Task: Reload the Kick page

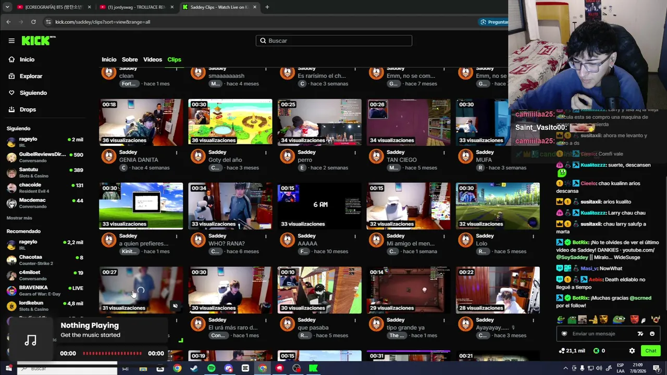Action: point(33,22)
